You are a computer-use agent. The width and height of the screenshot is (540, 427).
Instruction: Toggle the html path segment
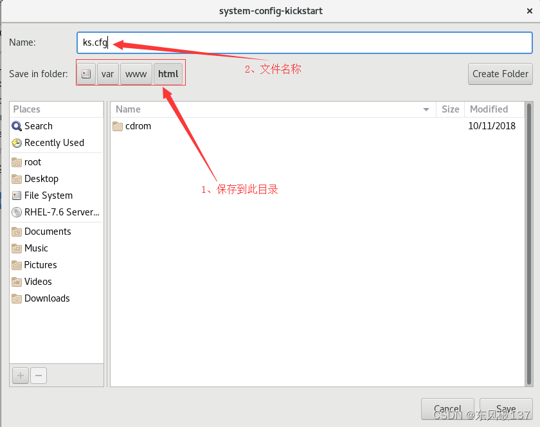(x=168, y=73)
